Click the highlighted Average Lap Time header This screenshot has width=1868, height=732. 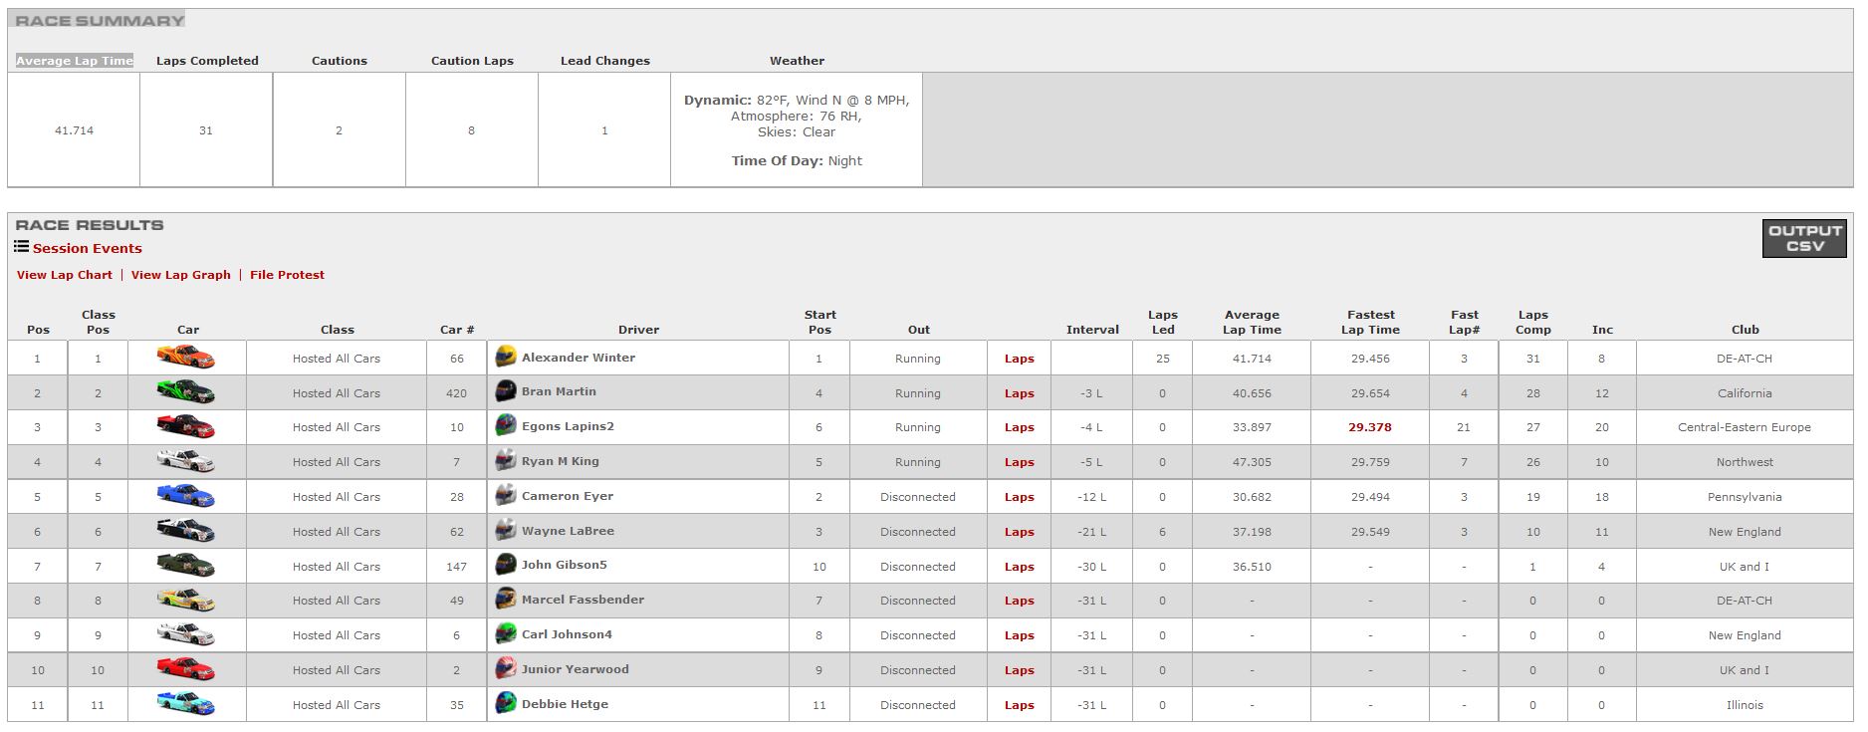[75, 61]
